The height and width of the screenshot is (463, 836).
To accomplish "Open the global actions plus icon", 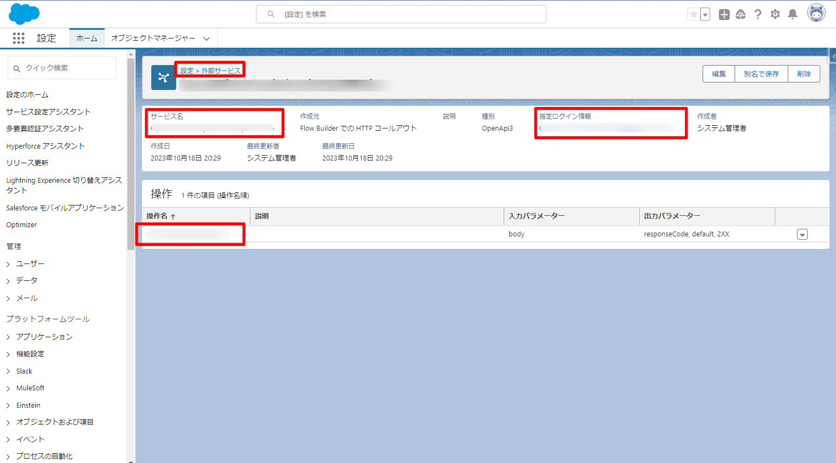I will 724,14.
